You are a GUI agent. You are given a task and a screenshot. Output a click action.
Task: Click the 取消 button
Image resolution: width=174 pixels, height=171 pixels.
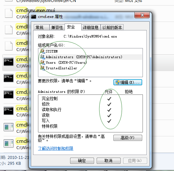(108, 161)
